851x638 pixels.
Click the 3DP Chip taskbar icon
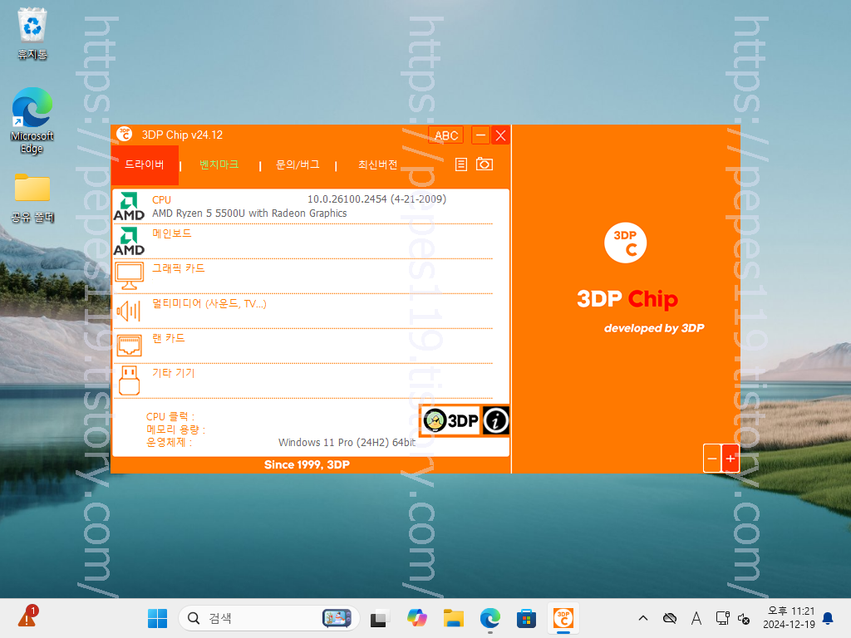(563, 618)
